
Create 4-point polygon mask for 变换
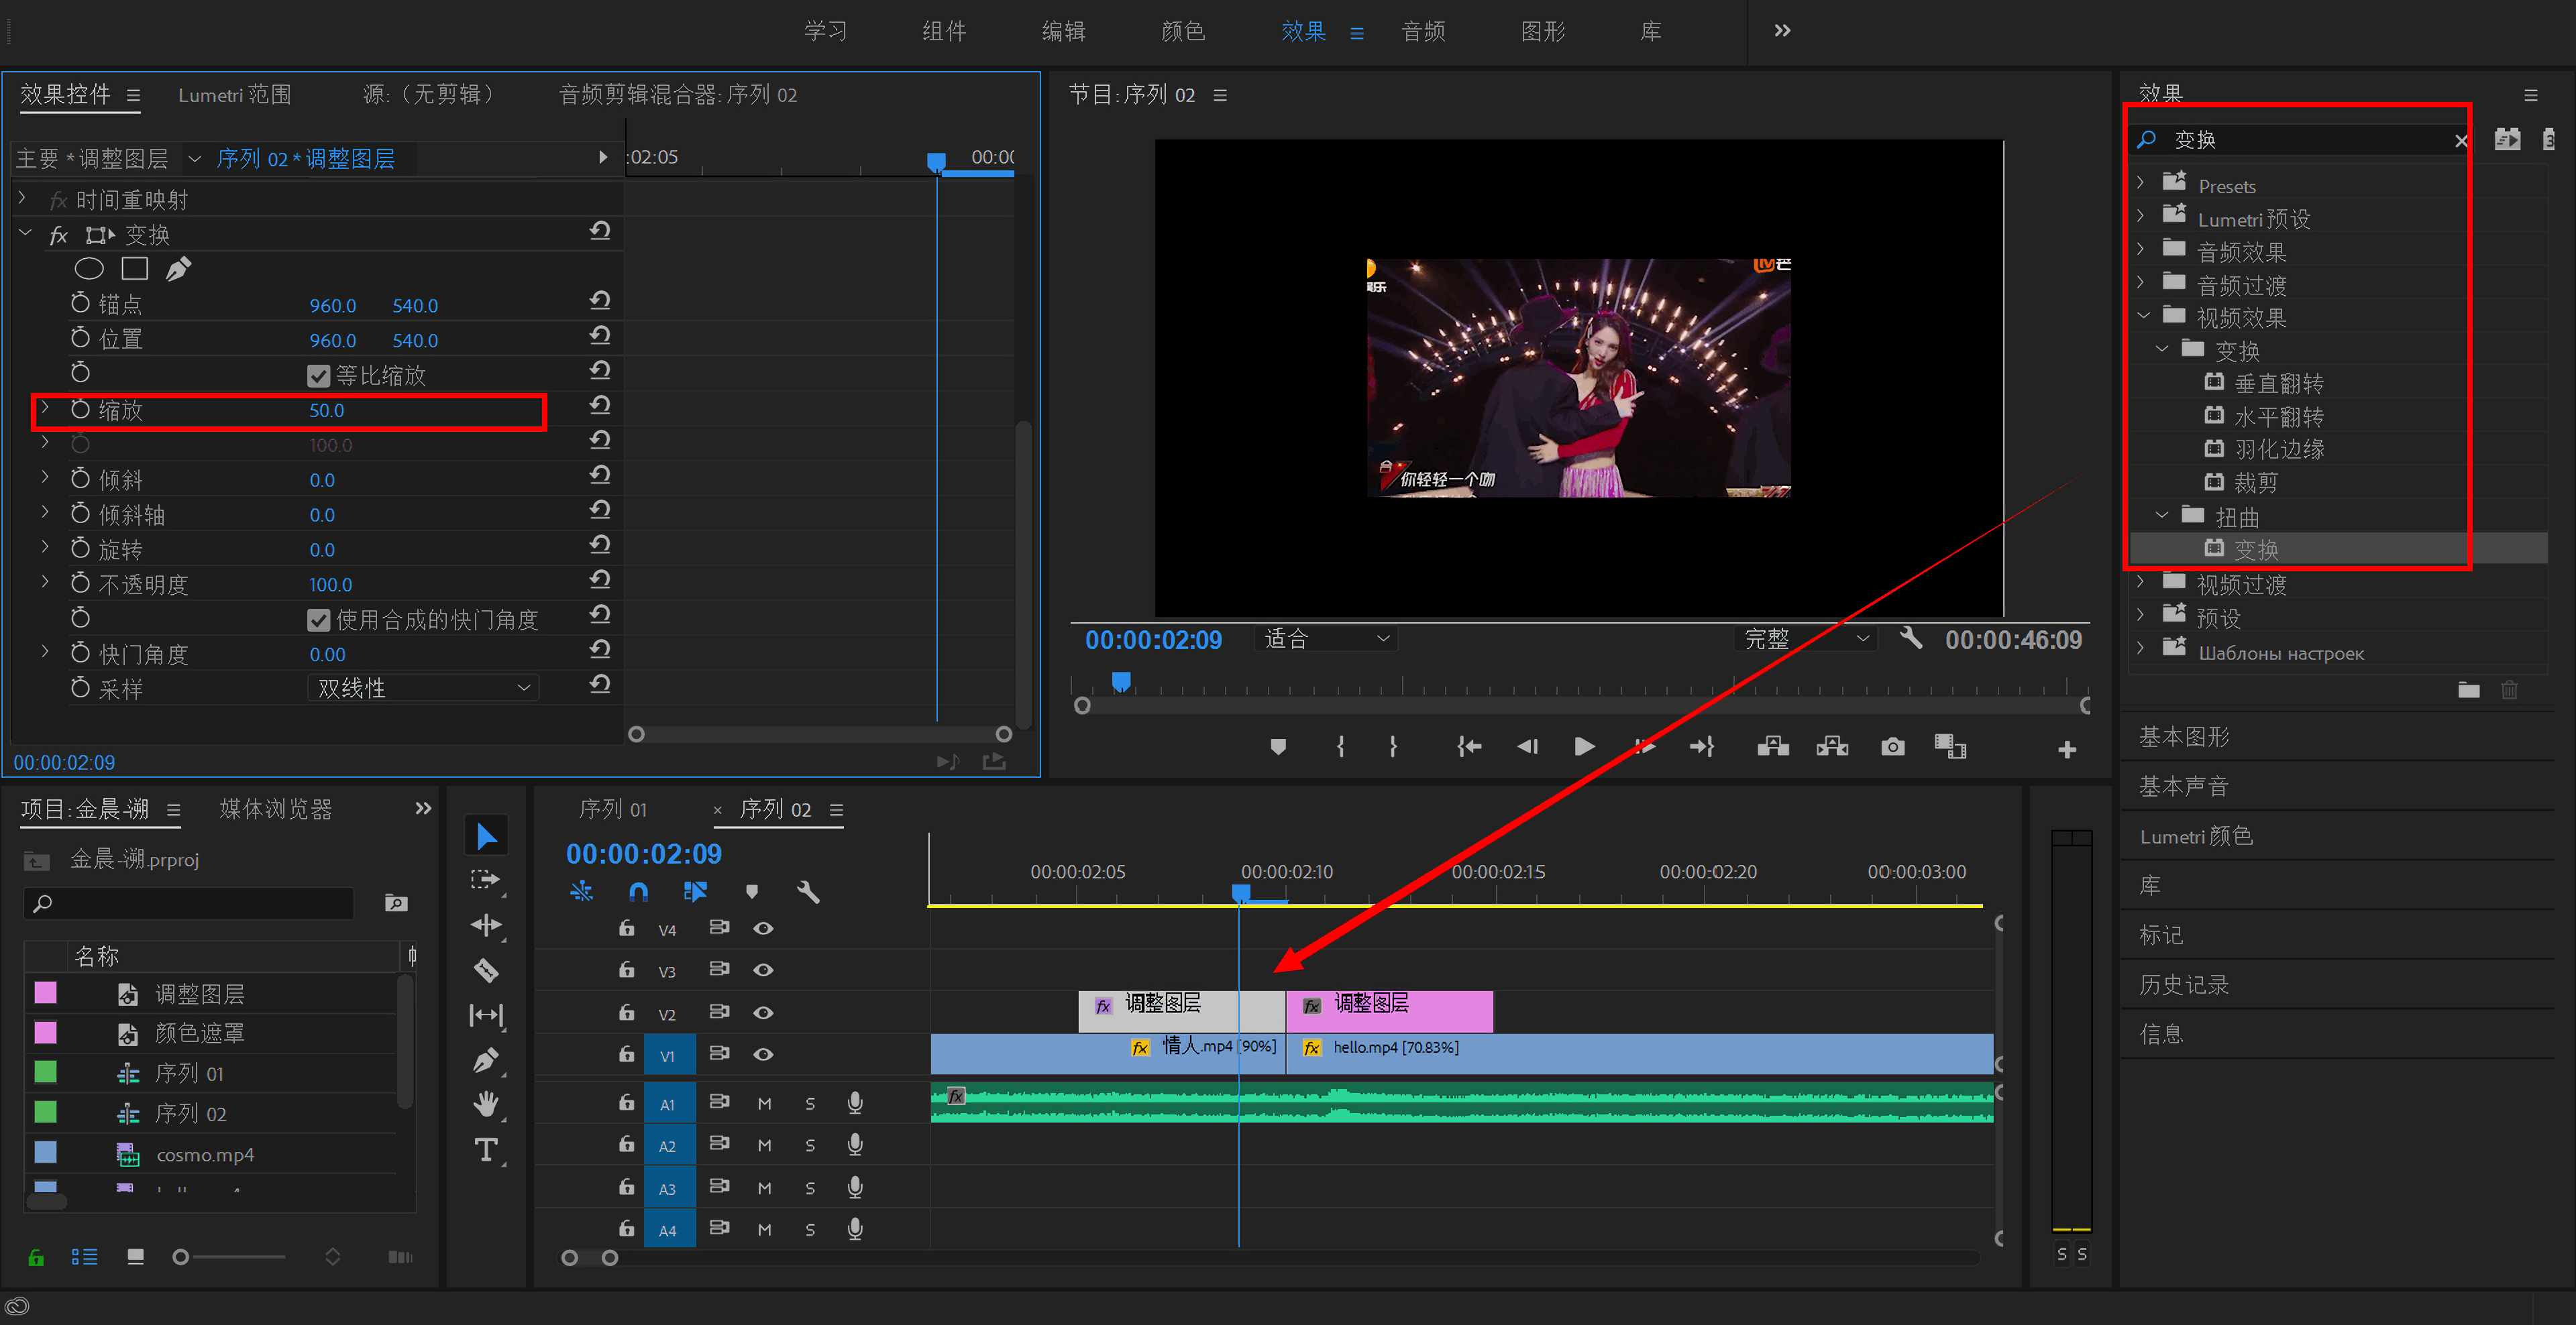click(x=134, y=269)
